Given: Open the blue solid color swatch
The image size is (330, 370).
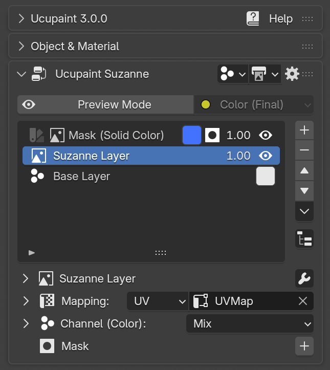Looking at the screenshot, I should coord(192,135).
